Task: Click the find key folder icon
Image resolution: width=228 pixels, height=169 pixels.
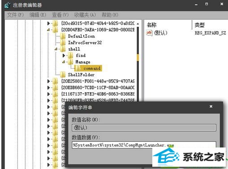Action: (x=70, y=56)
